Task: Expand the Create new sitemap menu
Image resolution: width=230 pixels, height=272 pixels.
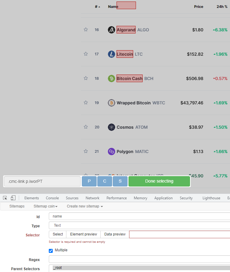Action: click(x=85, y=206)
